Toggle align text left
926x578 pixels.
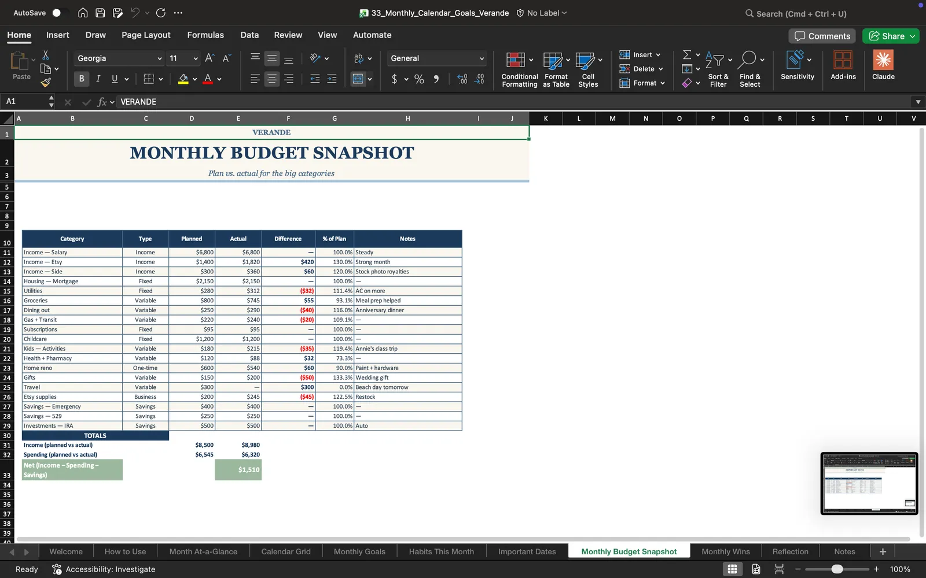pyautogui.click(x=255, y=79)
